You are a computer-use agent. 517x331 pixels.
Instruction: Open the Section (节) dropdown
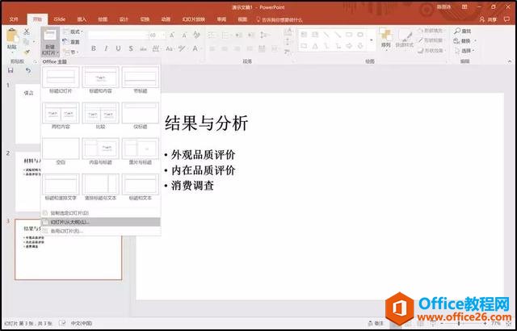point(70,52)
